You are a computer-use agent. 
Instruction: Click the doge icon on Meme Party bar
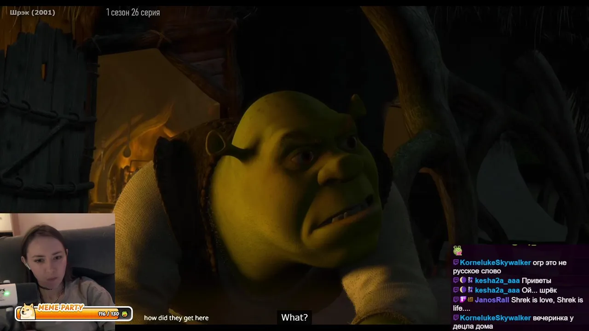tap(27, 312)
